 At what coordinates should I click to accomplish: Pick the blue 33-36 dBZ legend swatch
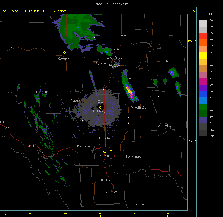(203, 94)
